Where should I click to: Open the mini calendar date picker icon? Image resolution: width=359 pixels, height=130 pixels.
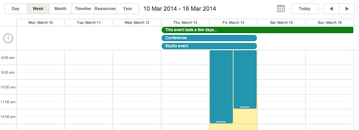tap(281, 9)
